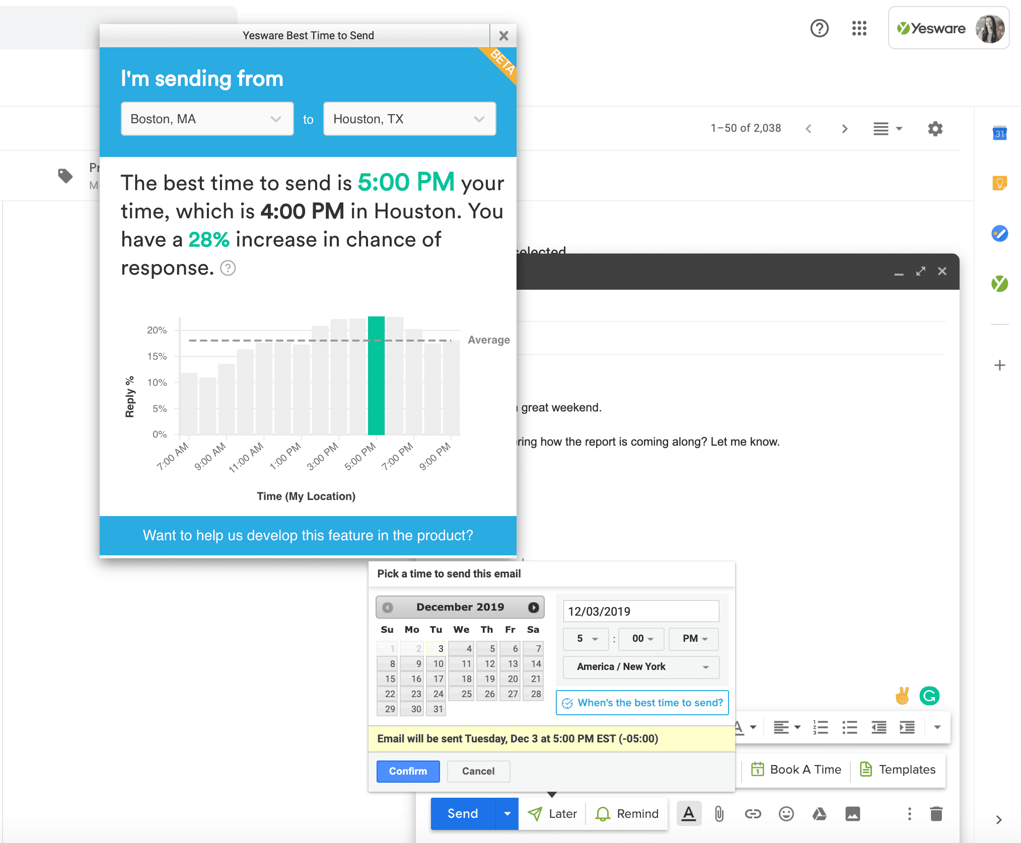
Task: Decrease indent in compose toolbar
Action: 879,727
